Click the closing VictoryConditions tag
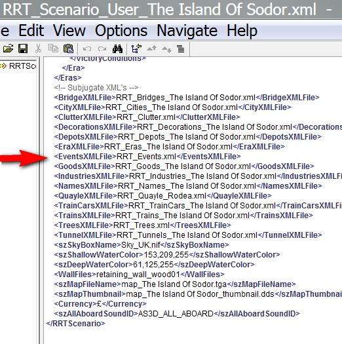This screenshot has width=342, height=344. pos(107,59)
